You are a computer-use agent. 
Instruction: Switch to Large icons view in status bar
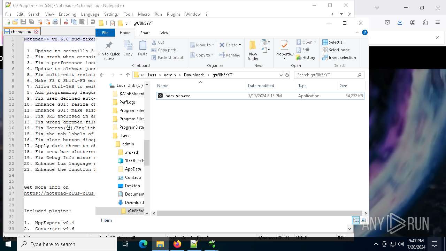click(363, 220)
